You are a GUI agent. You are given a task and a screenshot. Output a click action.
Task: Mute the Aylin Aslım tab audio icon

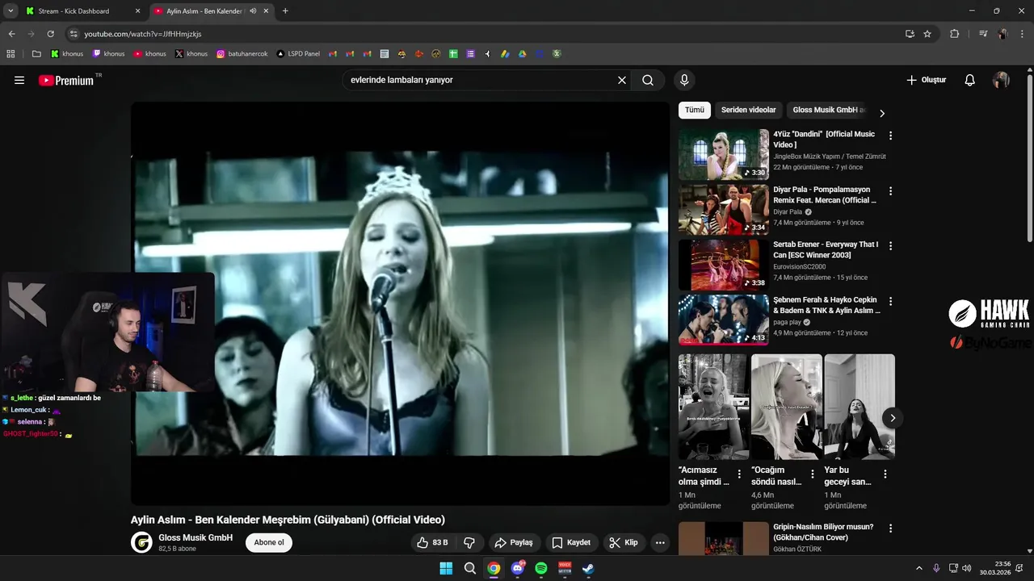coord(253,11)
